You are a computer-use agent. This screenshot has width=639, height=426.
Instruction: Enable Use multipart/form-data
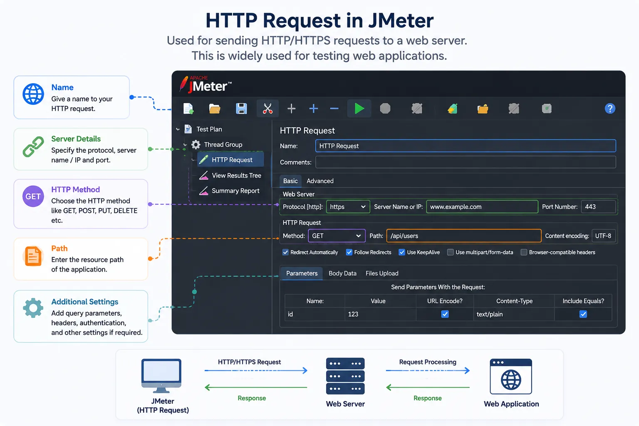coord(450,252)
